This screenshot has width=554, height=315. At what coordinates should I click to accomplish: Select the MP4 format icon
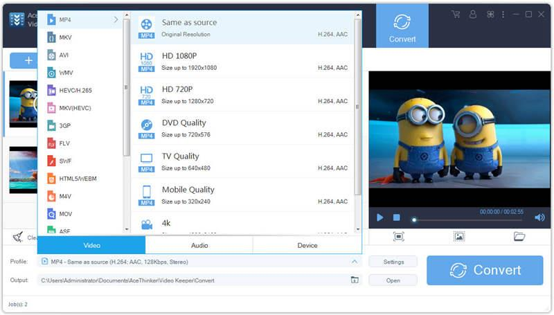51,19
